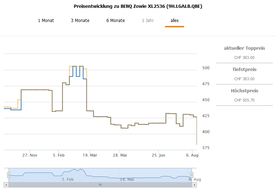The height and width of the screenshot is (191, 276).
Task: Click the scrollbar right arrow
Action: [x=194, y=185]
